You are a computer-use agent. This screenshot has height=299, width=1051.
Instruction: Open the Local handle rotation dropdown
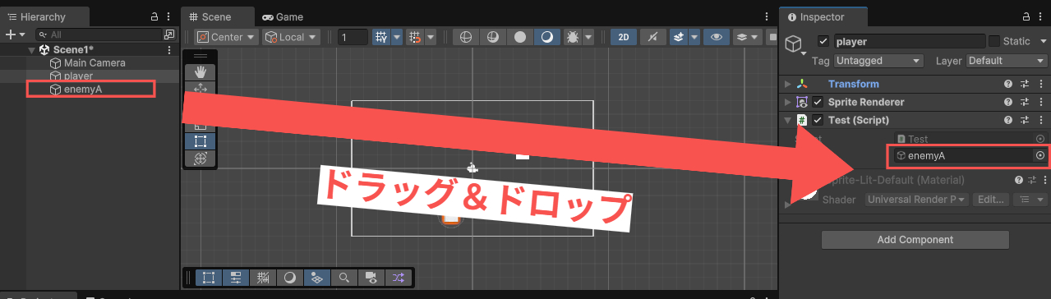click(x=291, y=37)
